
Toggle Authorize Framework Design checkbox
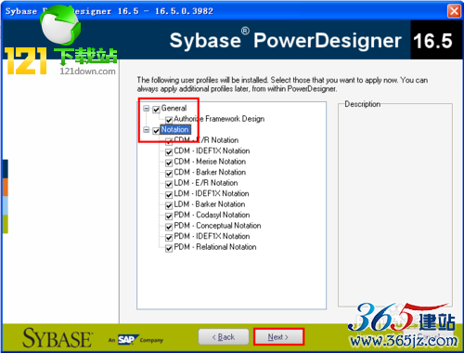[169, 120]
